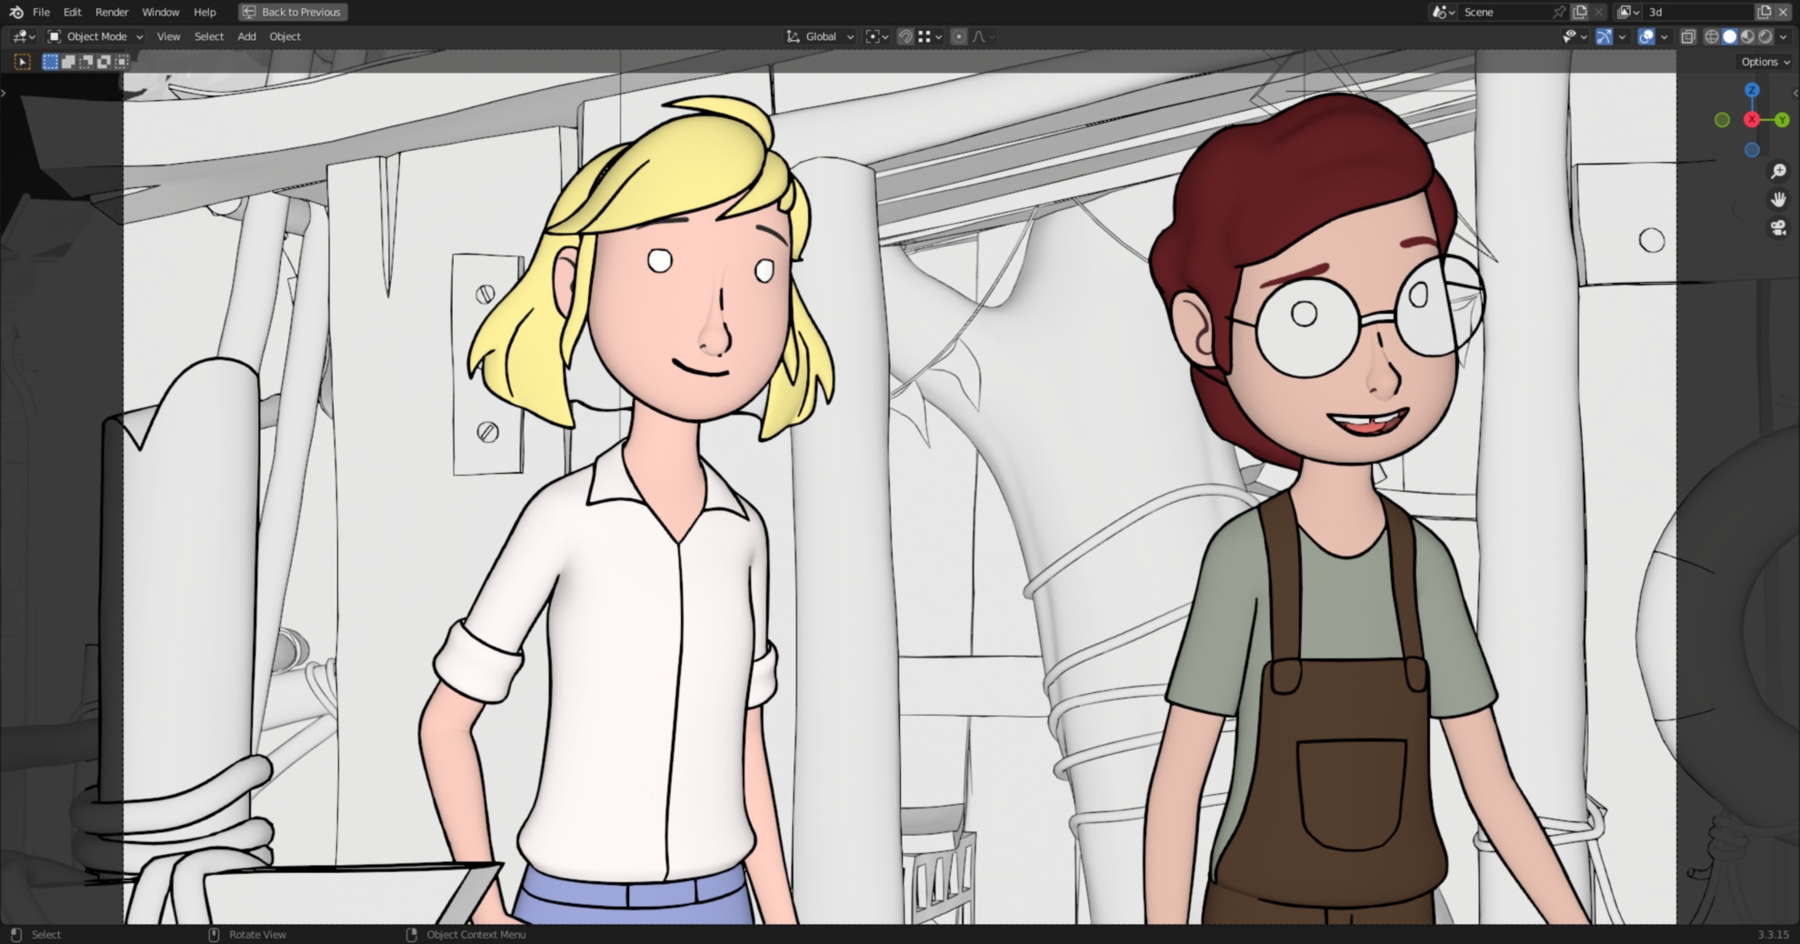Screen dimensions: 1800x944
Task: Open the Add menu in the viewport header
Action: (x=246, y=36)
